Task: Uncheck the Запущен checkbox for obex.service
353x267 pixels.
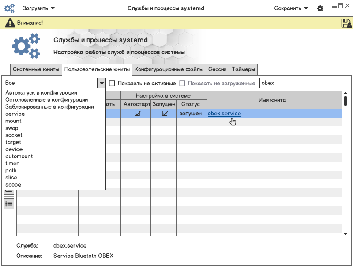Action: [165, 114]
